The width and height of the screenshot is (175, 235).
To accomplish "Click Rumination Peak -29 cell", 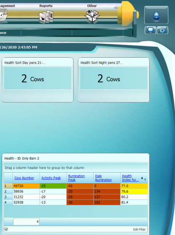I will point(80,197).
